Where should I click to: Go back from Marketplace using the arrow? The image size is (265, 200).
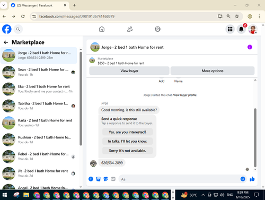[6, 42]
